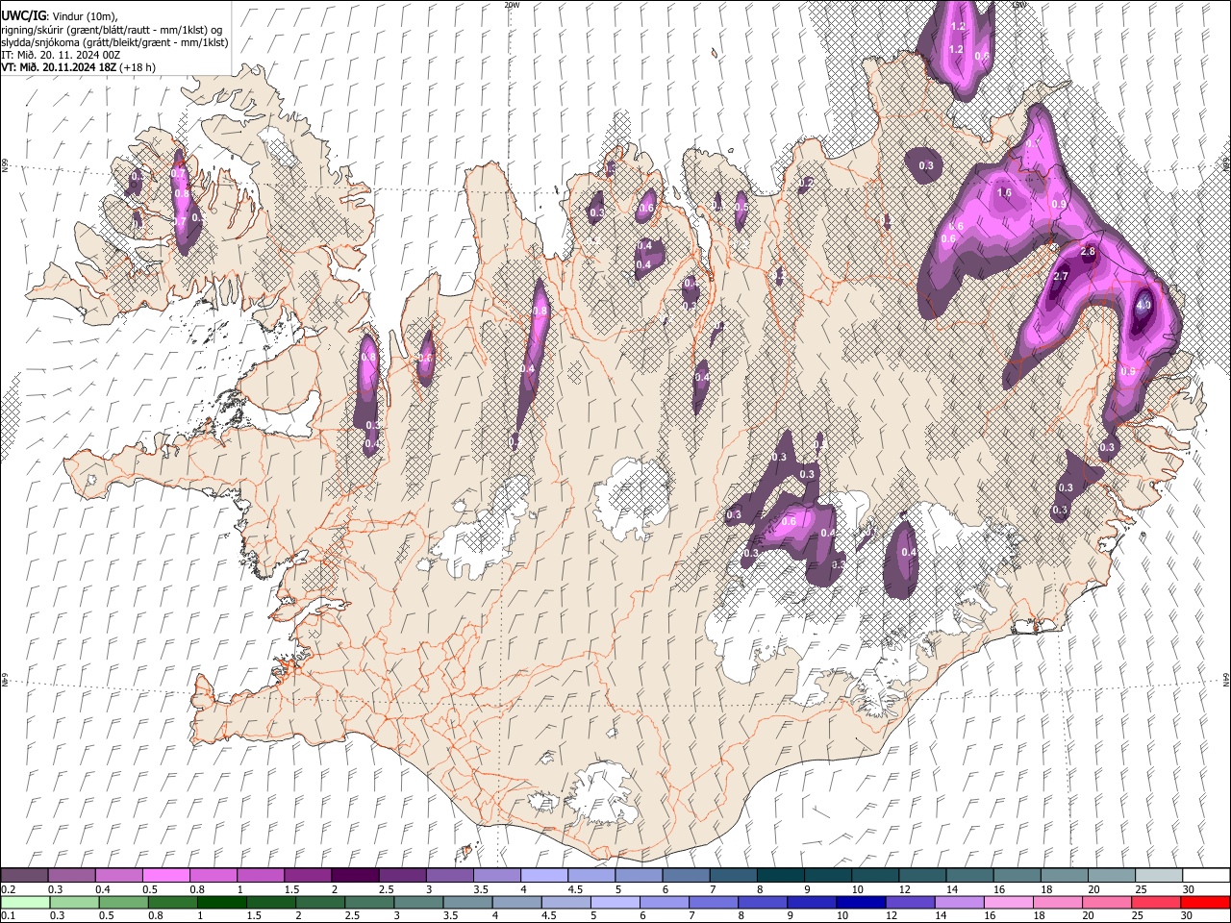Select the darkest green swatch between 1 and 1.5

(x=221, y=902)
